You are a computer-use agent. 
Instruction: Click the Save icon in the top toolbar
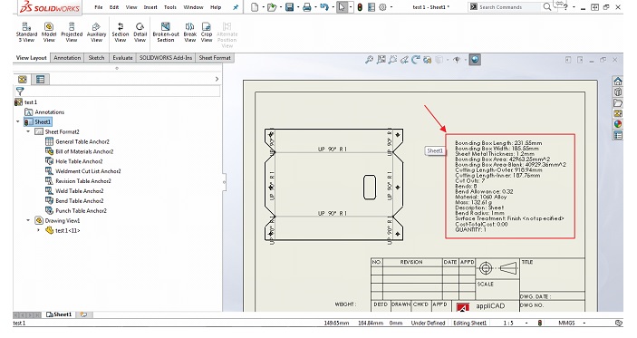coord(289,7)
